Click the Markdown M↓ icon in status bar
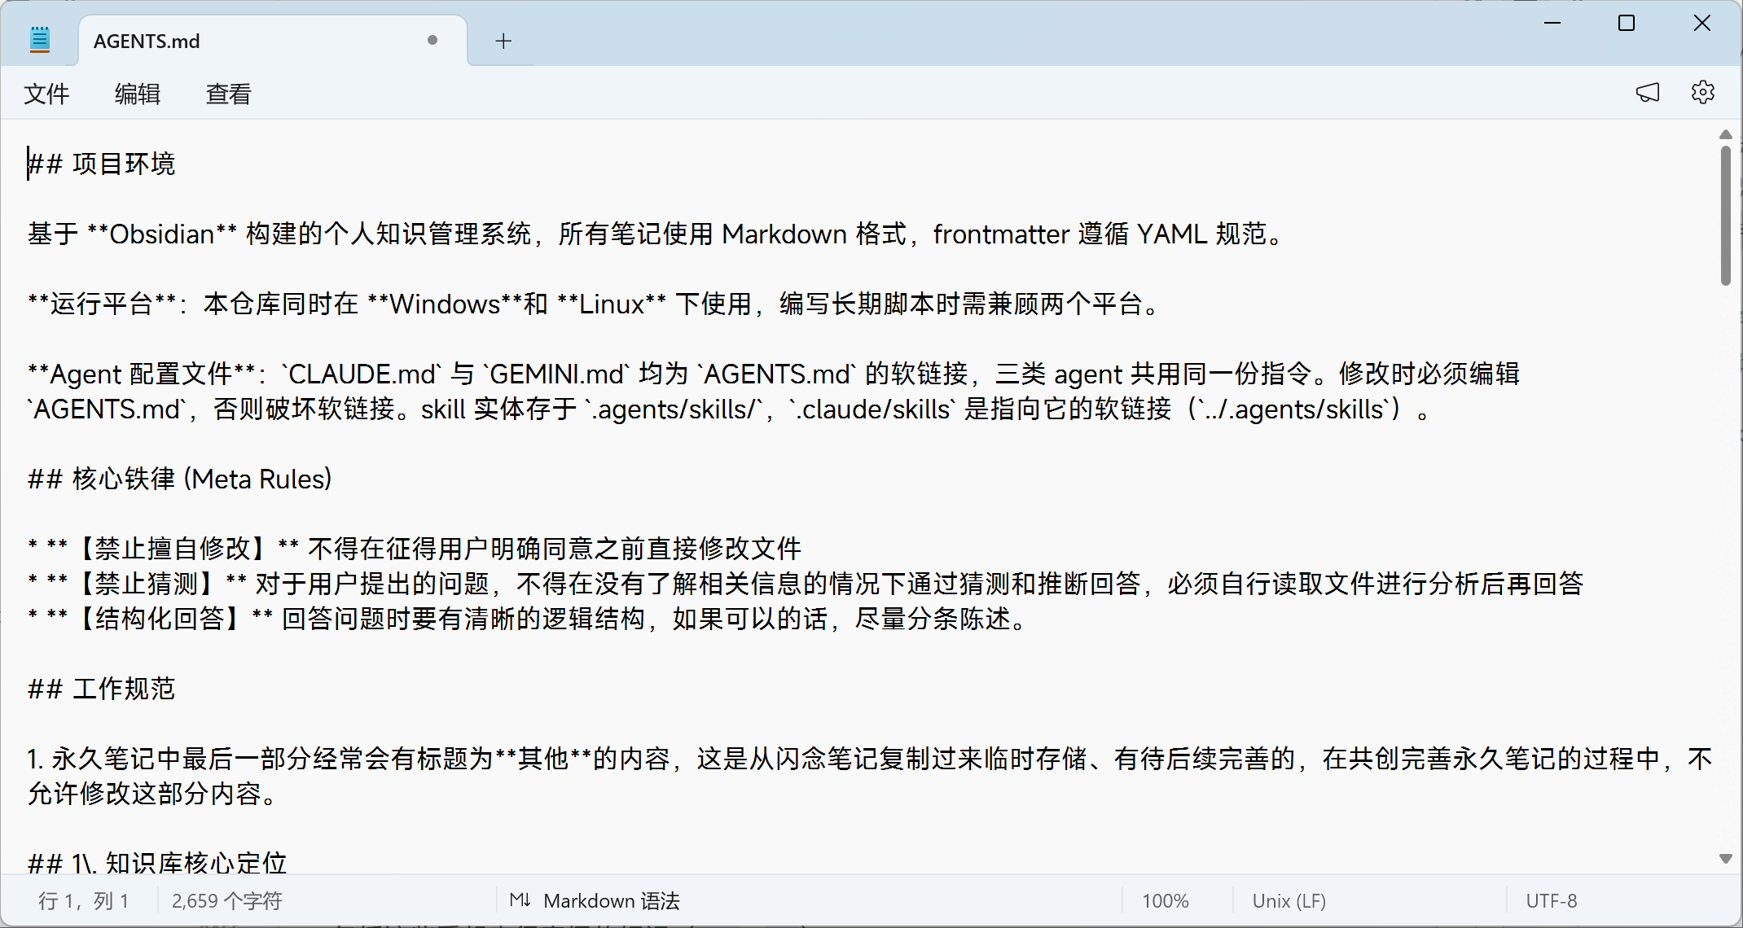The width and height of the screenshot is (1743, 928). click(x=520, y=900)
